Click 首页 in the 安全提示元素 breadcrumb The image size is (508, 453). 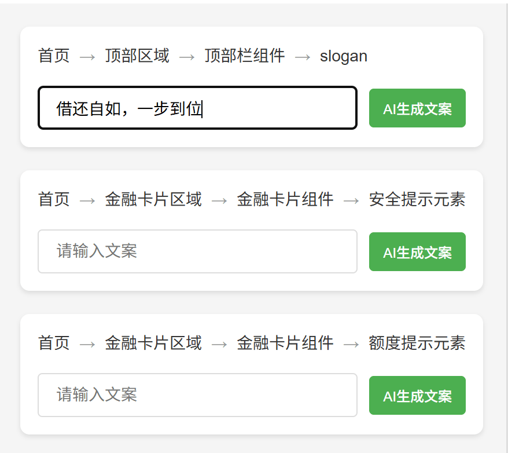coord(54,200)
